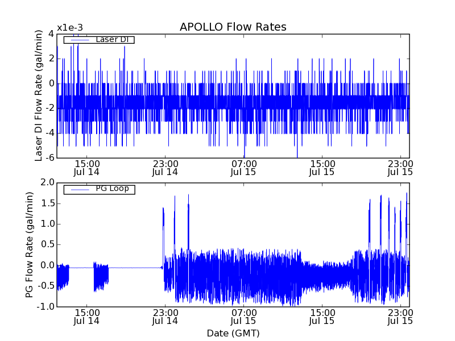The height and width of the screenshot is (341, 455).
Task: Click the -1.0 tick on PG y-axis
Action: 47,307
